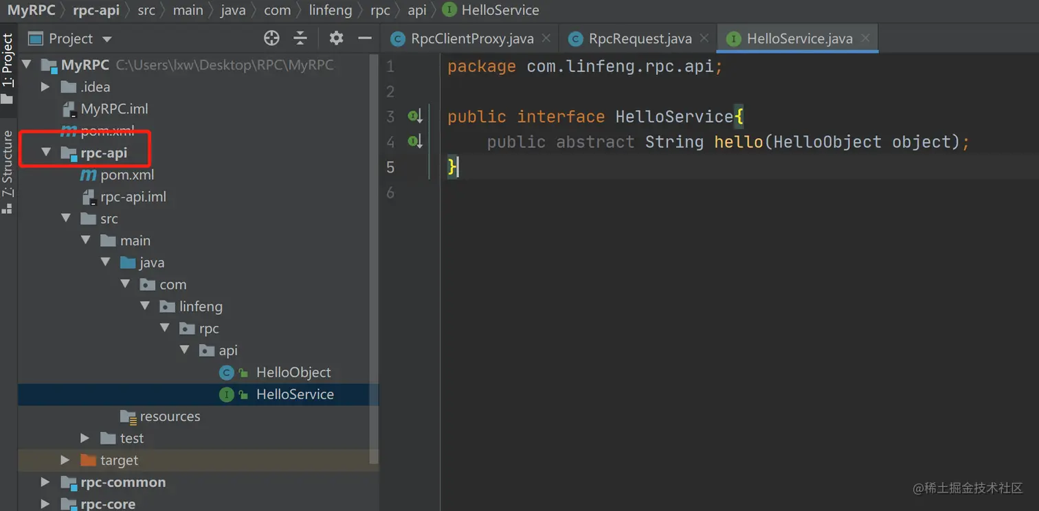This screenshot has height=511, width=1039.
Task: Click the gutter implementation marker on line 3
Action: point(414,117)
